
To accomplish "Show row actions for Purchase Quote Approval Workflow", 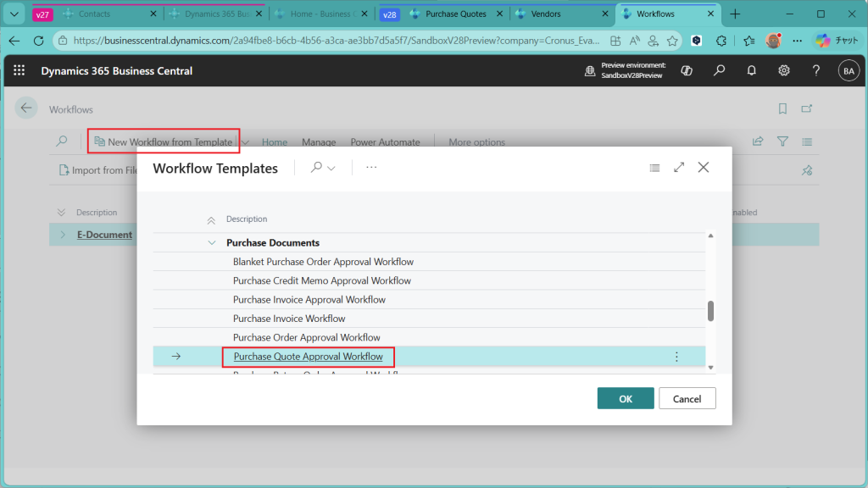I will coord(676,357).
